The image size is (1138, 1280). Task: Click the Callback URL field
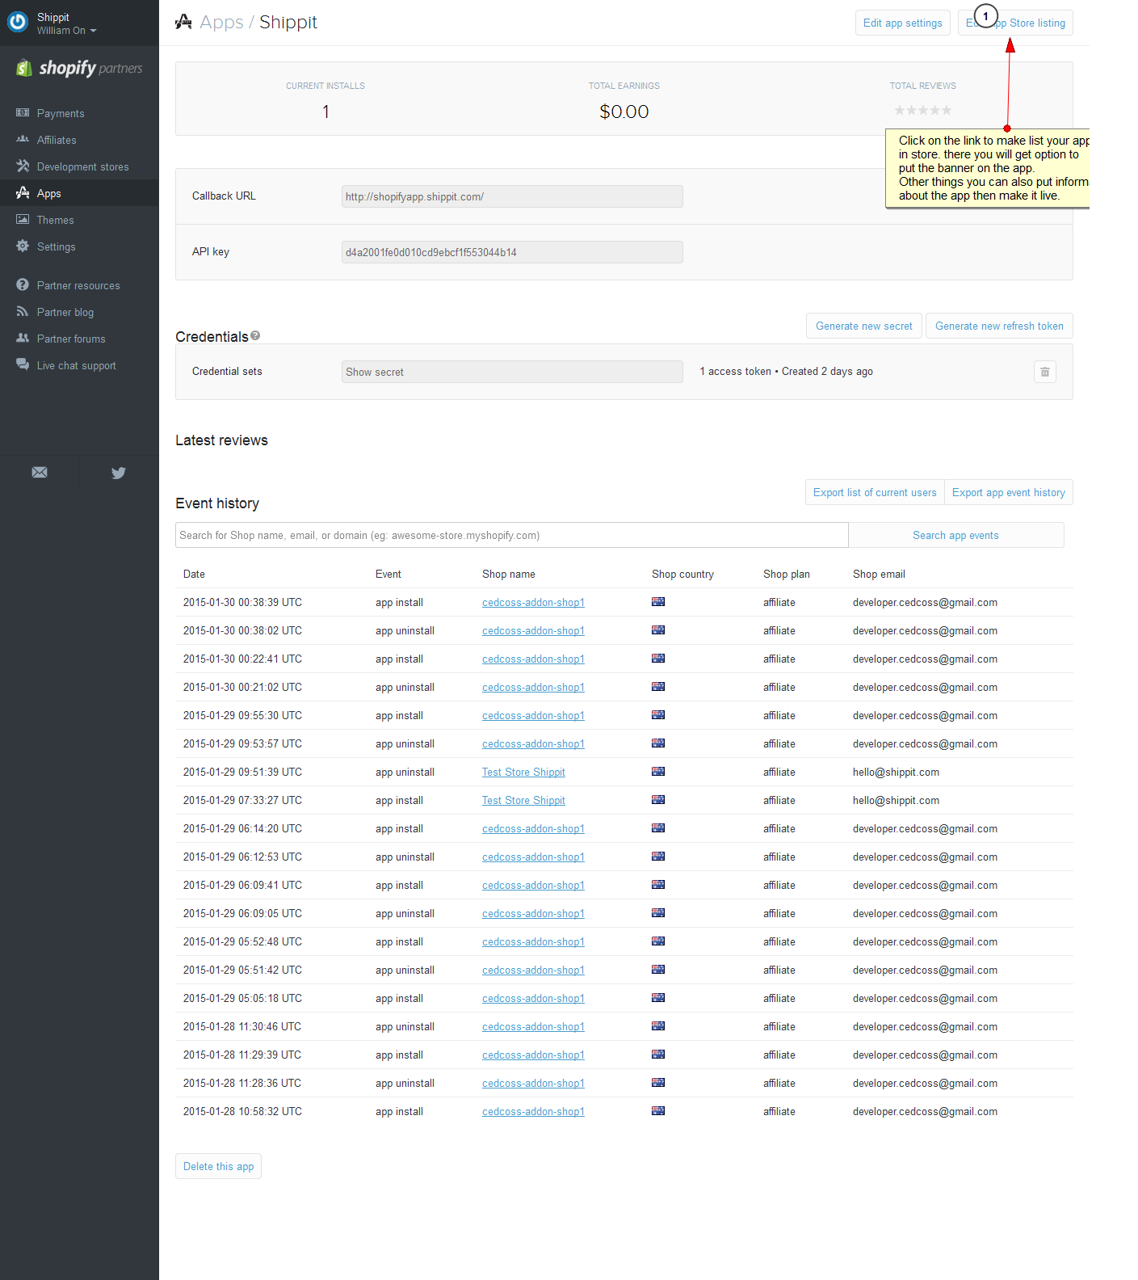(512, 196)
